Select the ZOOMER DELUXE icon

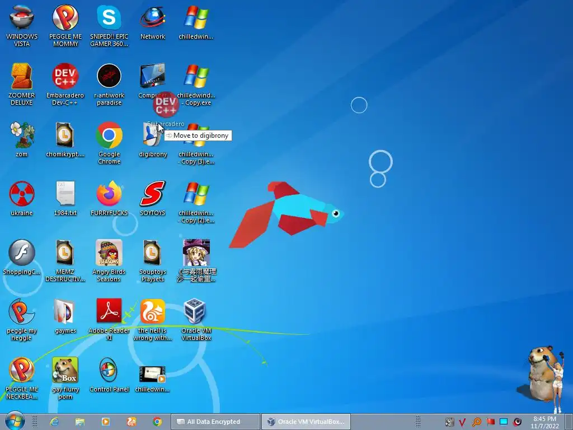click(22, 85)
